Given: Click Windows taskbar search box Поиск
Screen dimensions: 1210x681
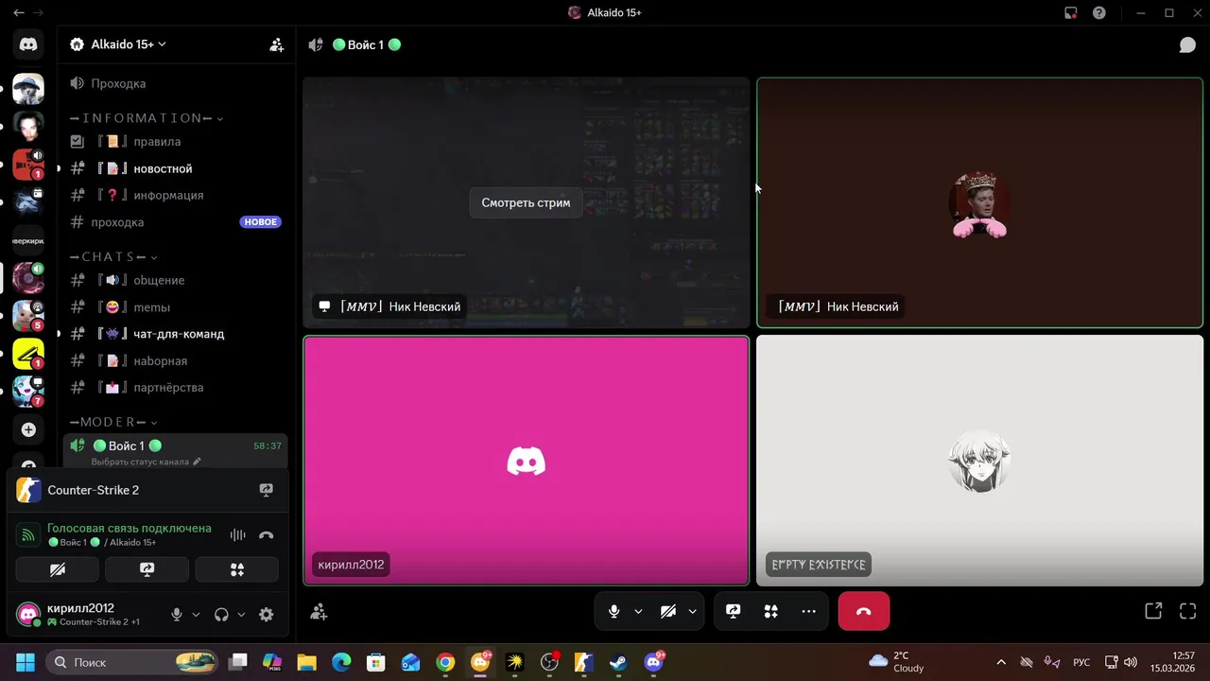Looking at the screenshot, I should [131, 662].
